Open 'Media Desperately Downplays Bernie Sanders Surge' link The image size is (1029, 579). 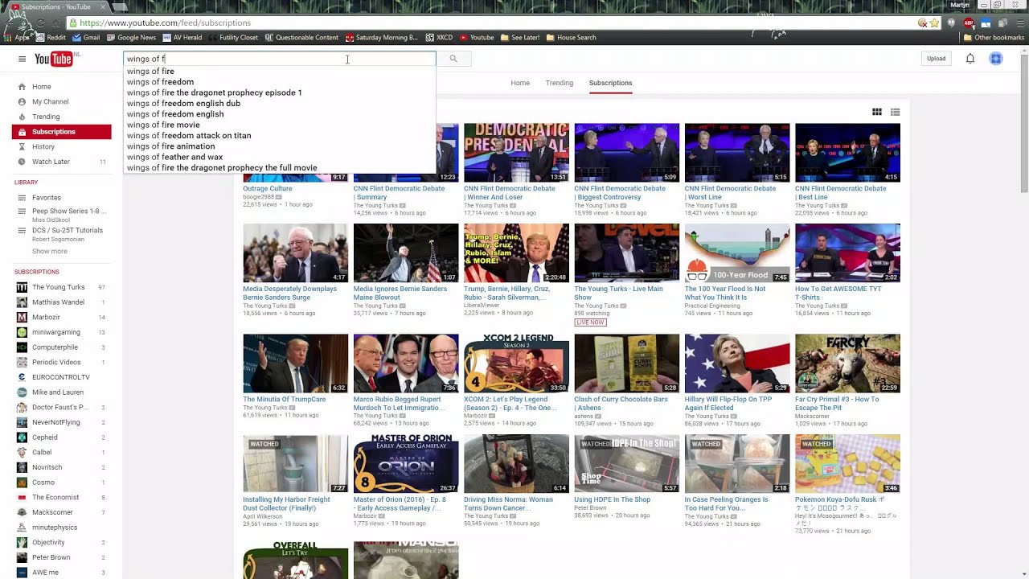[289, 293]
